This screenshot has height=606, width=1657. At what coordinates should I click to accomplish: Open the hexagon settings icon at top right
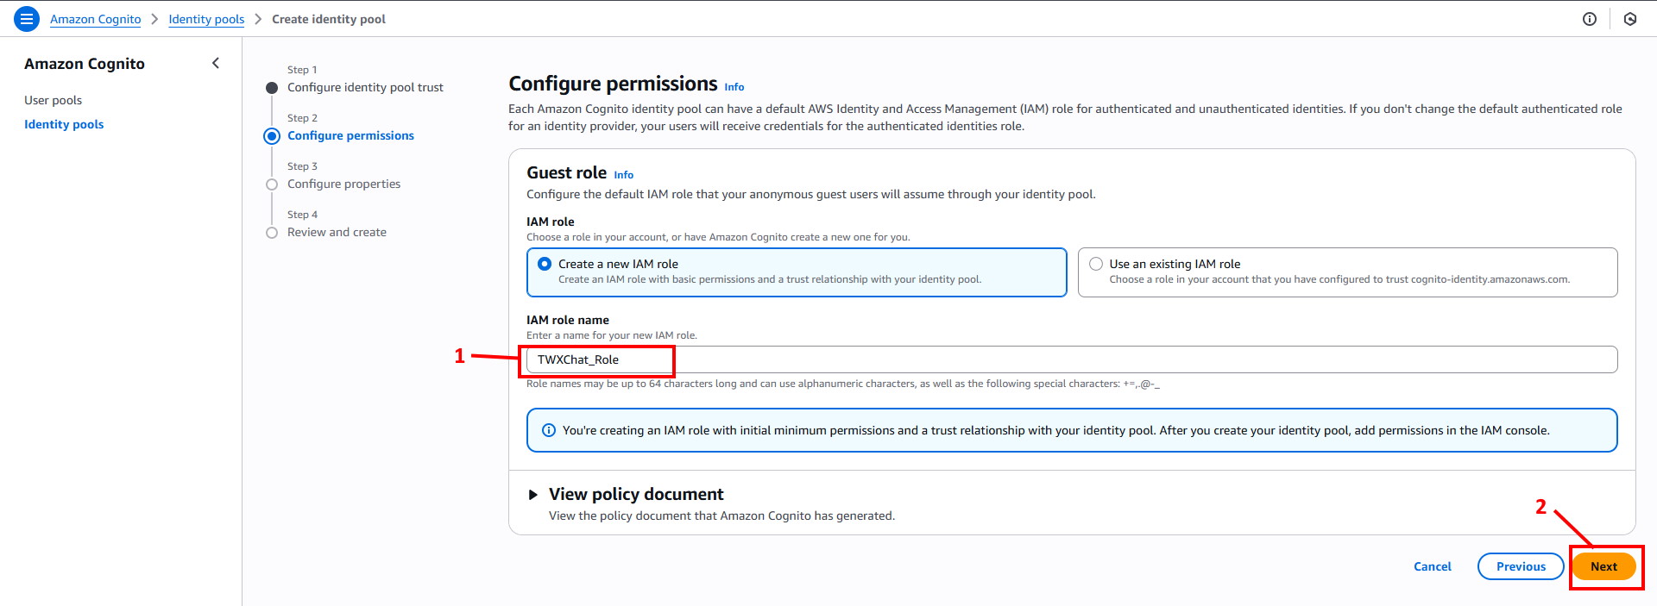pyautogui.click(x=1629, y=19)
